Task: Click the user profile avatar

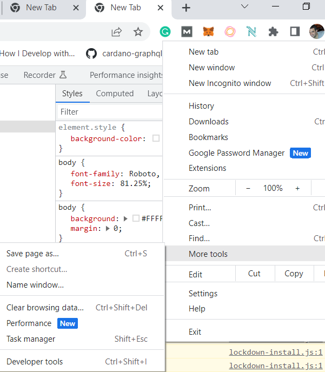Action: [316, 32]
